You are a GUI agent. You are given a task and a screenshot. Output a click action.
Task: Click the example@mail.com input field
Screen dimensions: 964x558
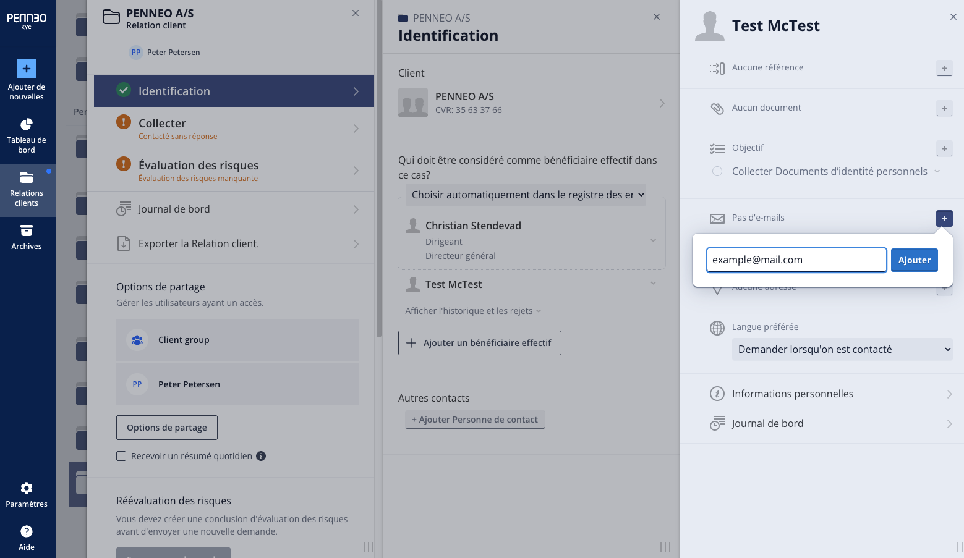[x=796, y=260]
